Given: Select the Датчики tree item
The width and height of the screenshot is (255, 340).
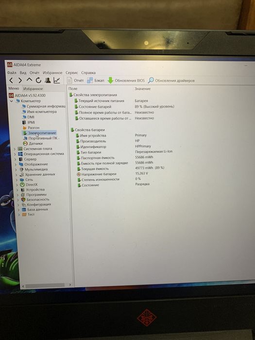Looking at the screenshot, I should click(x=33, y=144).
